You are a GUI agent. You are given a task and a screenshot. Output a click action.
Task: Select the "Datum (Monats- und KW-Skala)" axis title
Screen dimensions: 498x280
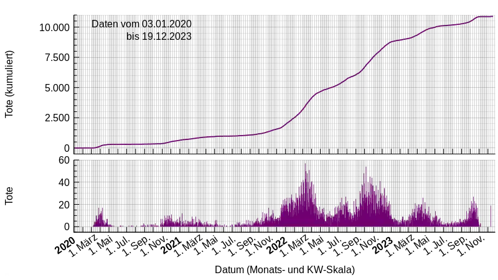[x=284, y=269]
